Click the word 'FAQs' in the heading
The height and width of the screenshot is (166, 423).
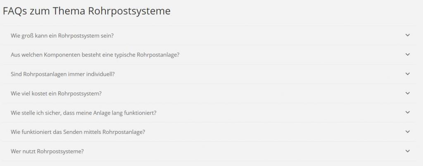point(14,11)
